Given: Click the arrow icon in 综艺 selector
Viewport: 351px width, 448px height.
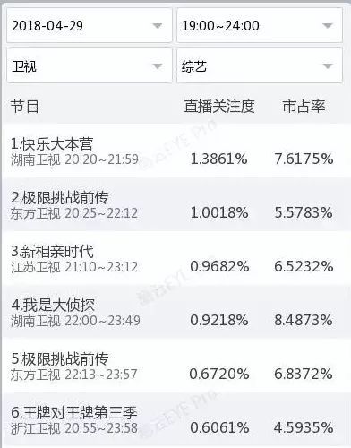Looking at the screenshot, I should [328, 66].
